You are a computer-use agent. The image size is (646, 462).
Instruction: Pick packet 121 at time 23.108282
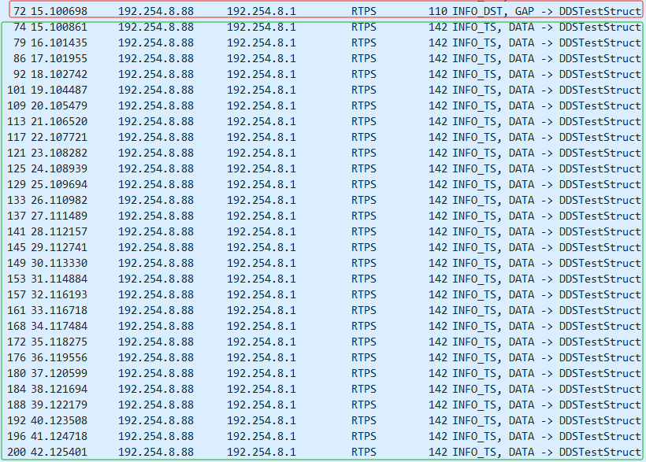[323, 153]
